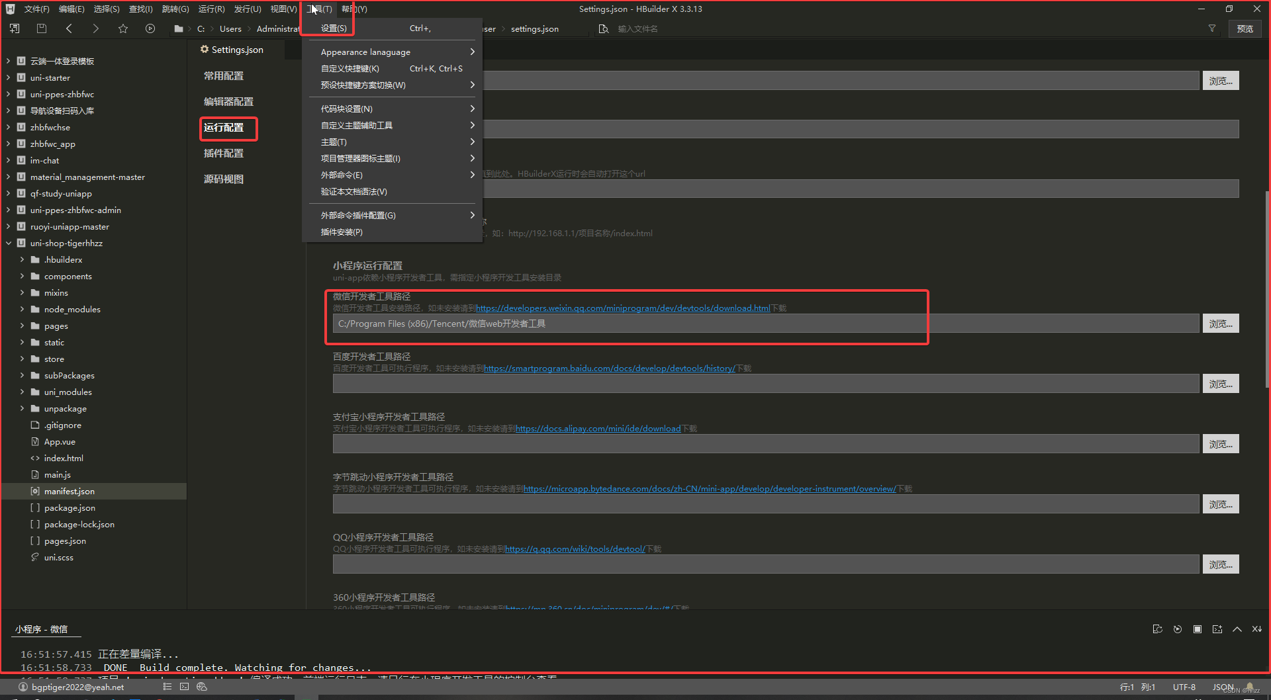The image size is (1271, 700).
Task: Expand the 云端一体登录模板 project
Action: (x=8, y=61)
